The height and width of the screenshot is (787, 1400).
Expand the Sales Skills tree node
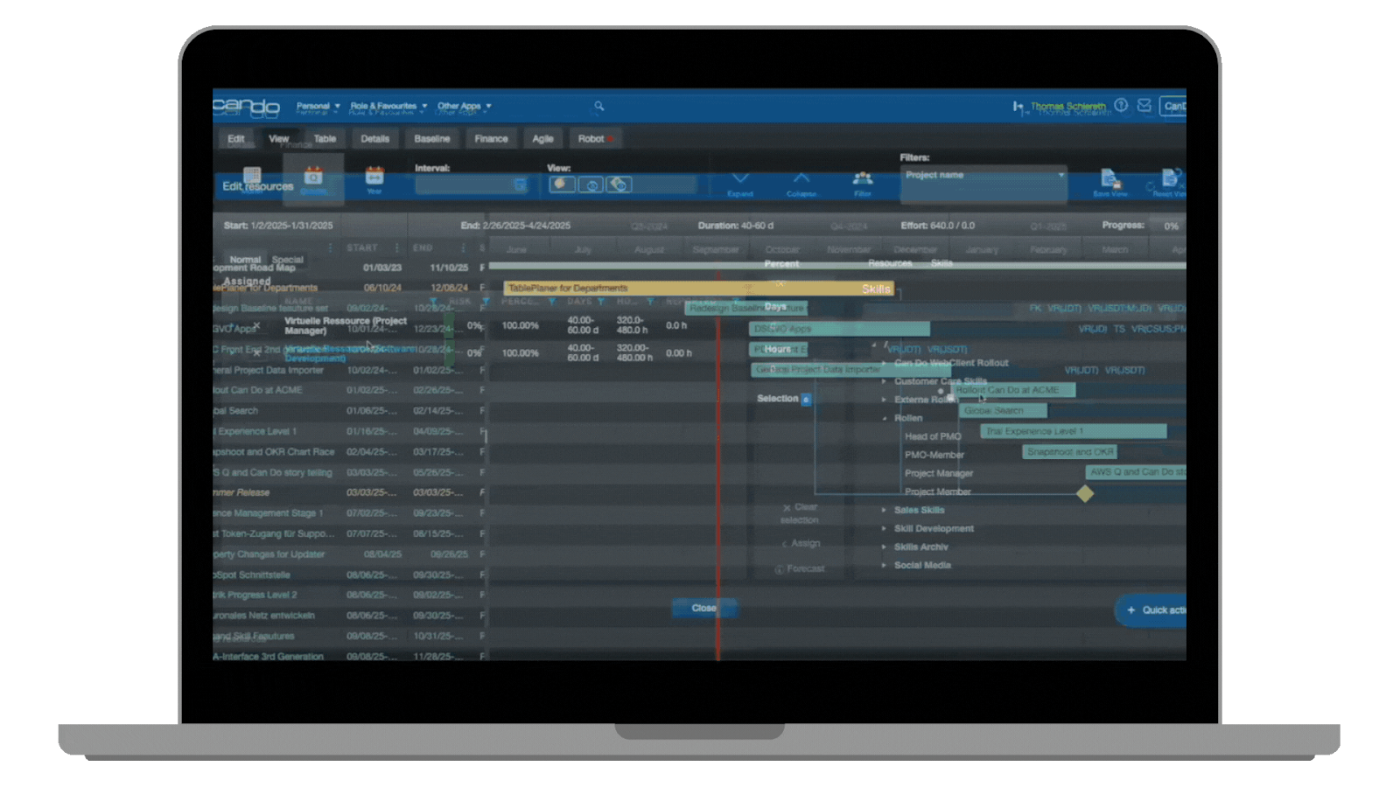point(884,510)
